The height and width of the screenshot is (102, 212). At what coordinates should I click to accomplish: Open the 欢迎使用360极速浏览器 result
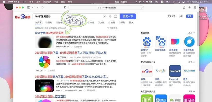[x=49, y=33]
